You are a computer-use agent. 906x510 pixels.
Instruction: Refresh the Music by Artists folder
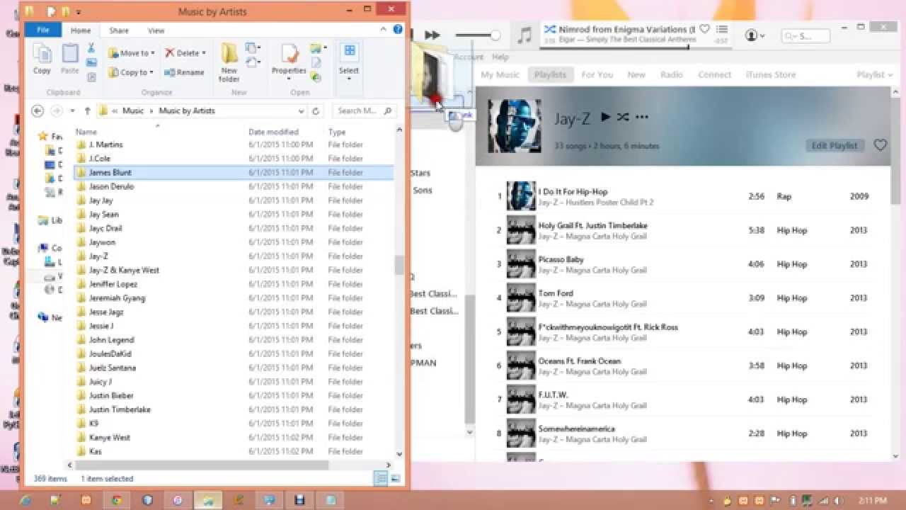tap(316, 110)
